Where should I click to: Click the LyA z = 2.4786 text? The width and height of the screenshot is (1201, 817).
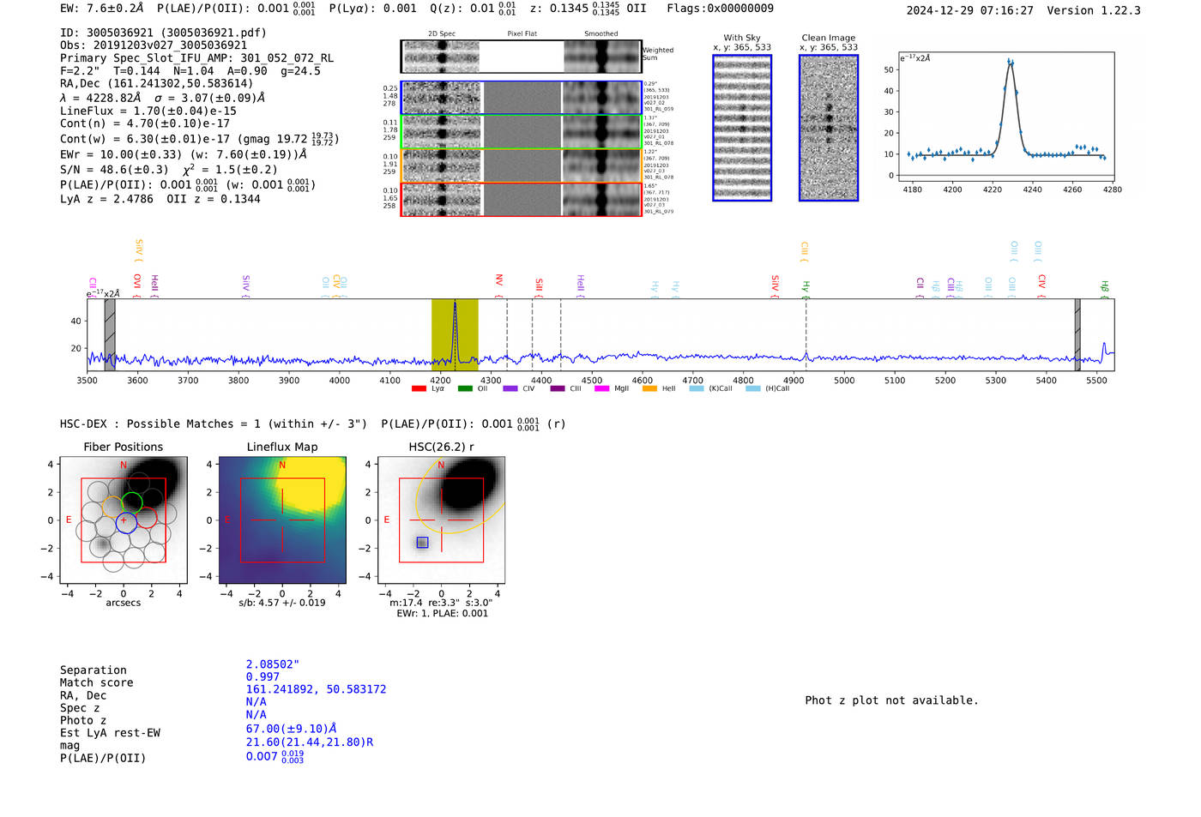tap(106, 199)
